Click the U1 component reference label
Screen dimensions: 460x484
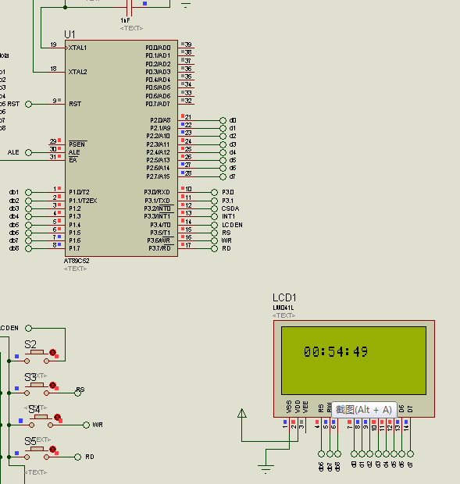(70, 34)
